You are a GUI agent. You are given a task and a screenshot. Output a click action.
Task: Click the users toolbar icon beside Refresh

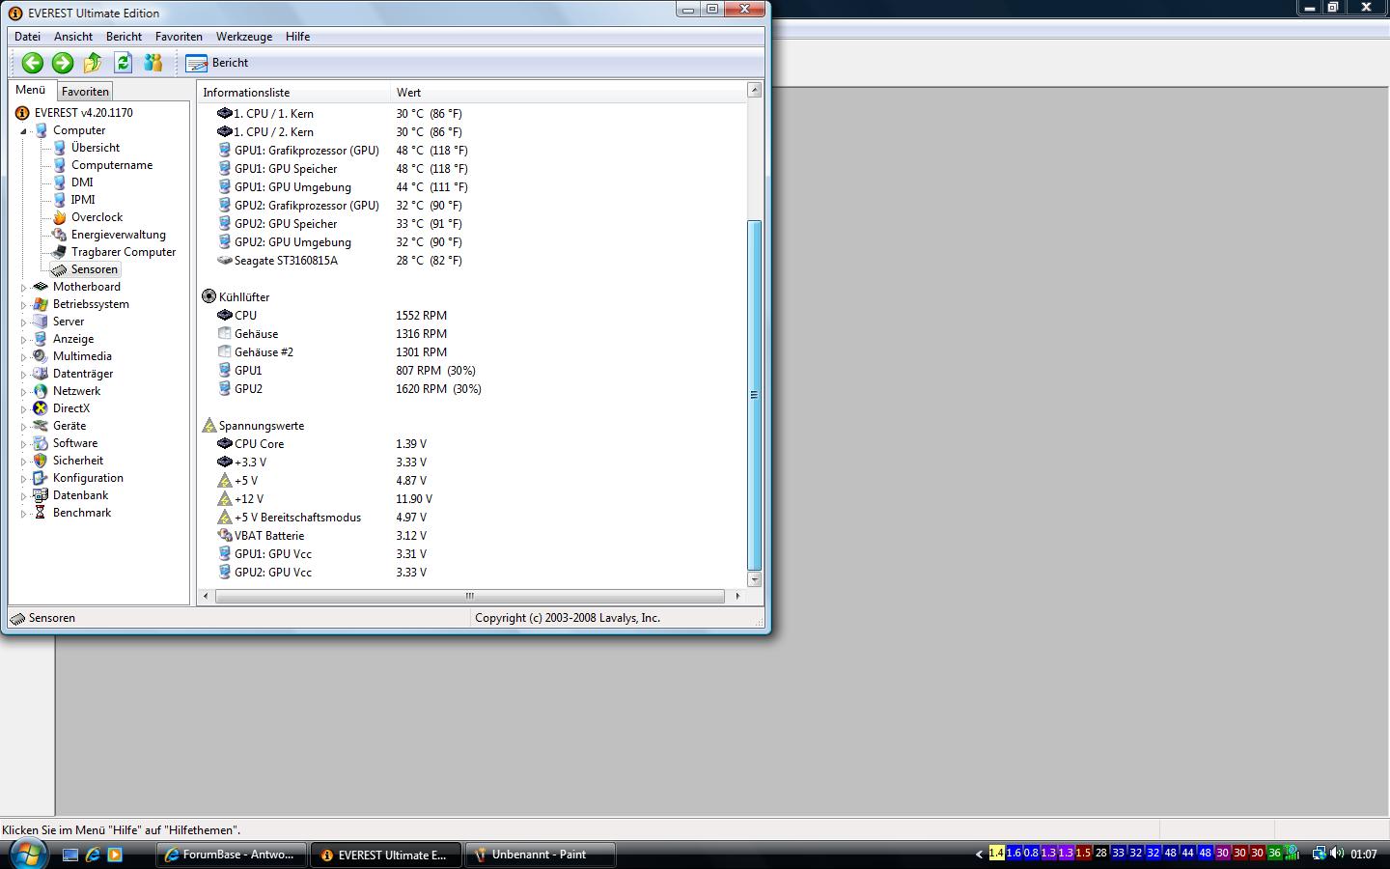click(x=153, y=63)
